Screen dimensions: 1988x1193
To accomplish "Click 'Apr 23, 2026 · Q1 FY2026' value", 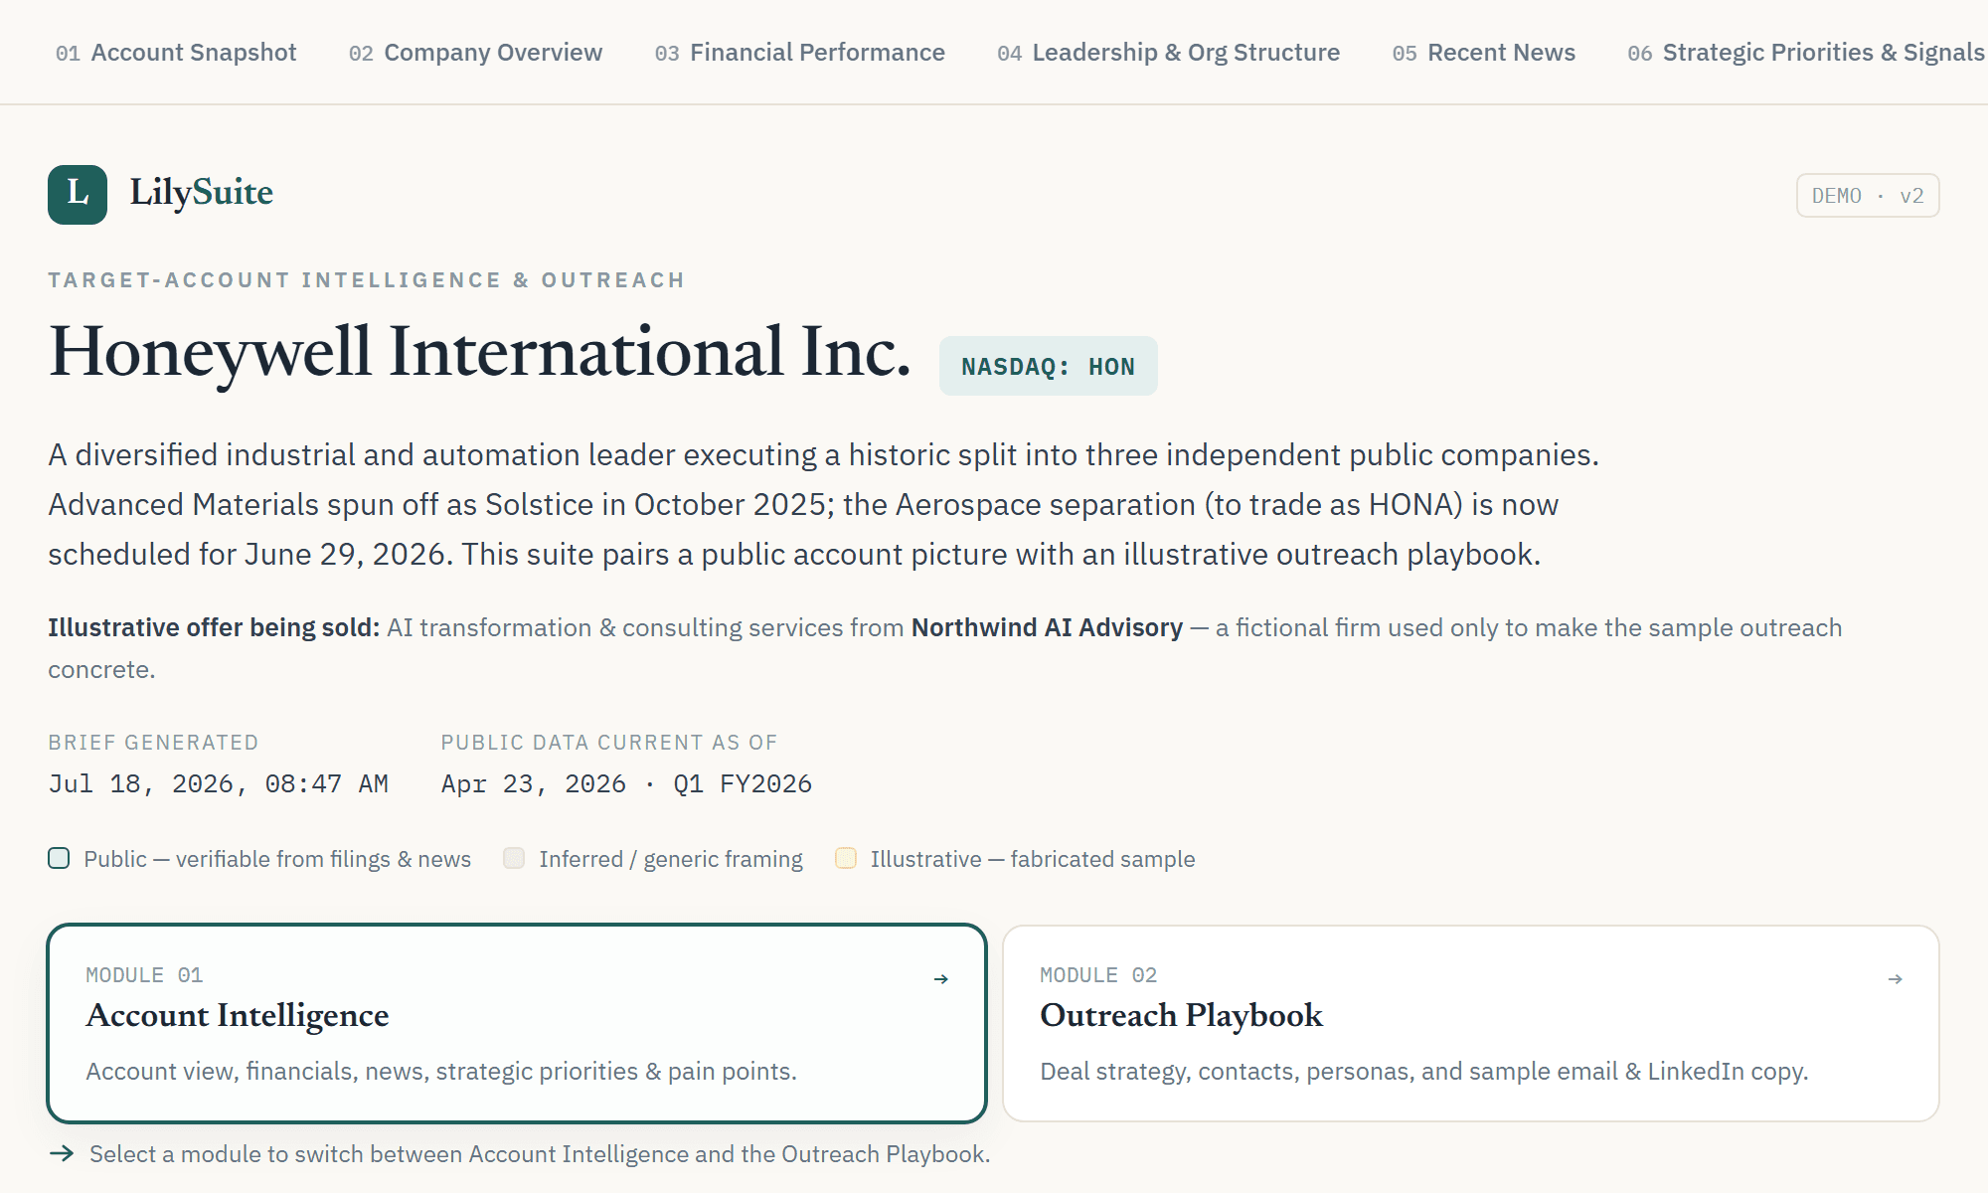I will 627,783.
